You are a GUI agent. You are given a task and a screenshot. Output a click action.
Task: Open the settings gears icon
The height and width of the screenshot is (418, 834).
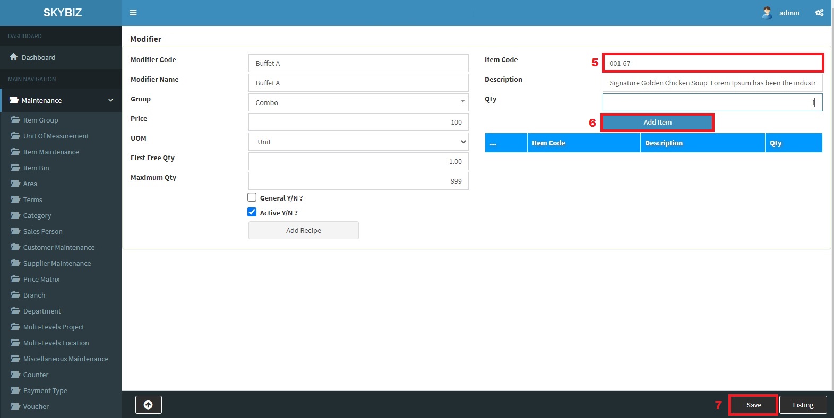819,13
